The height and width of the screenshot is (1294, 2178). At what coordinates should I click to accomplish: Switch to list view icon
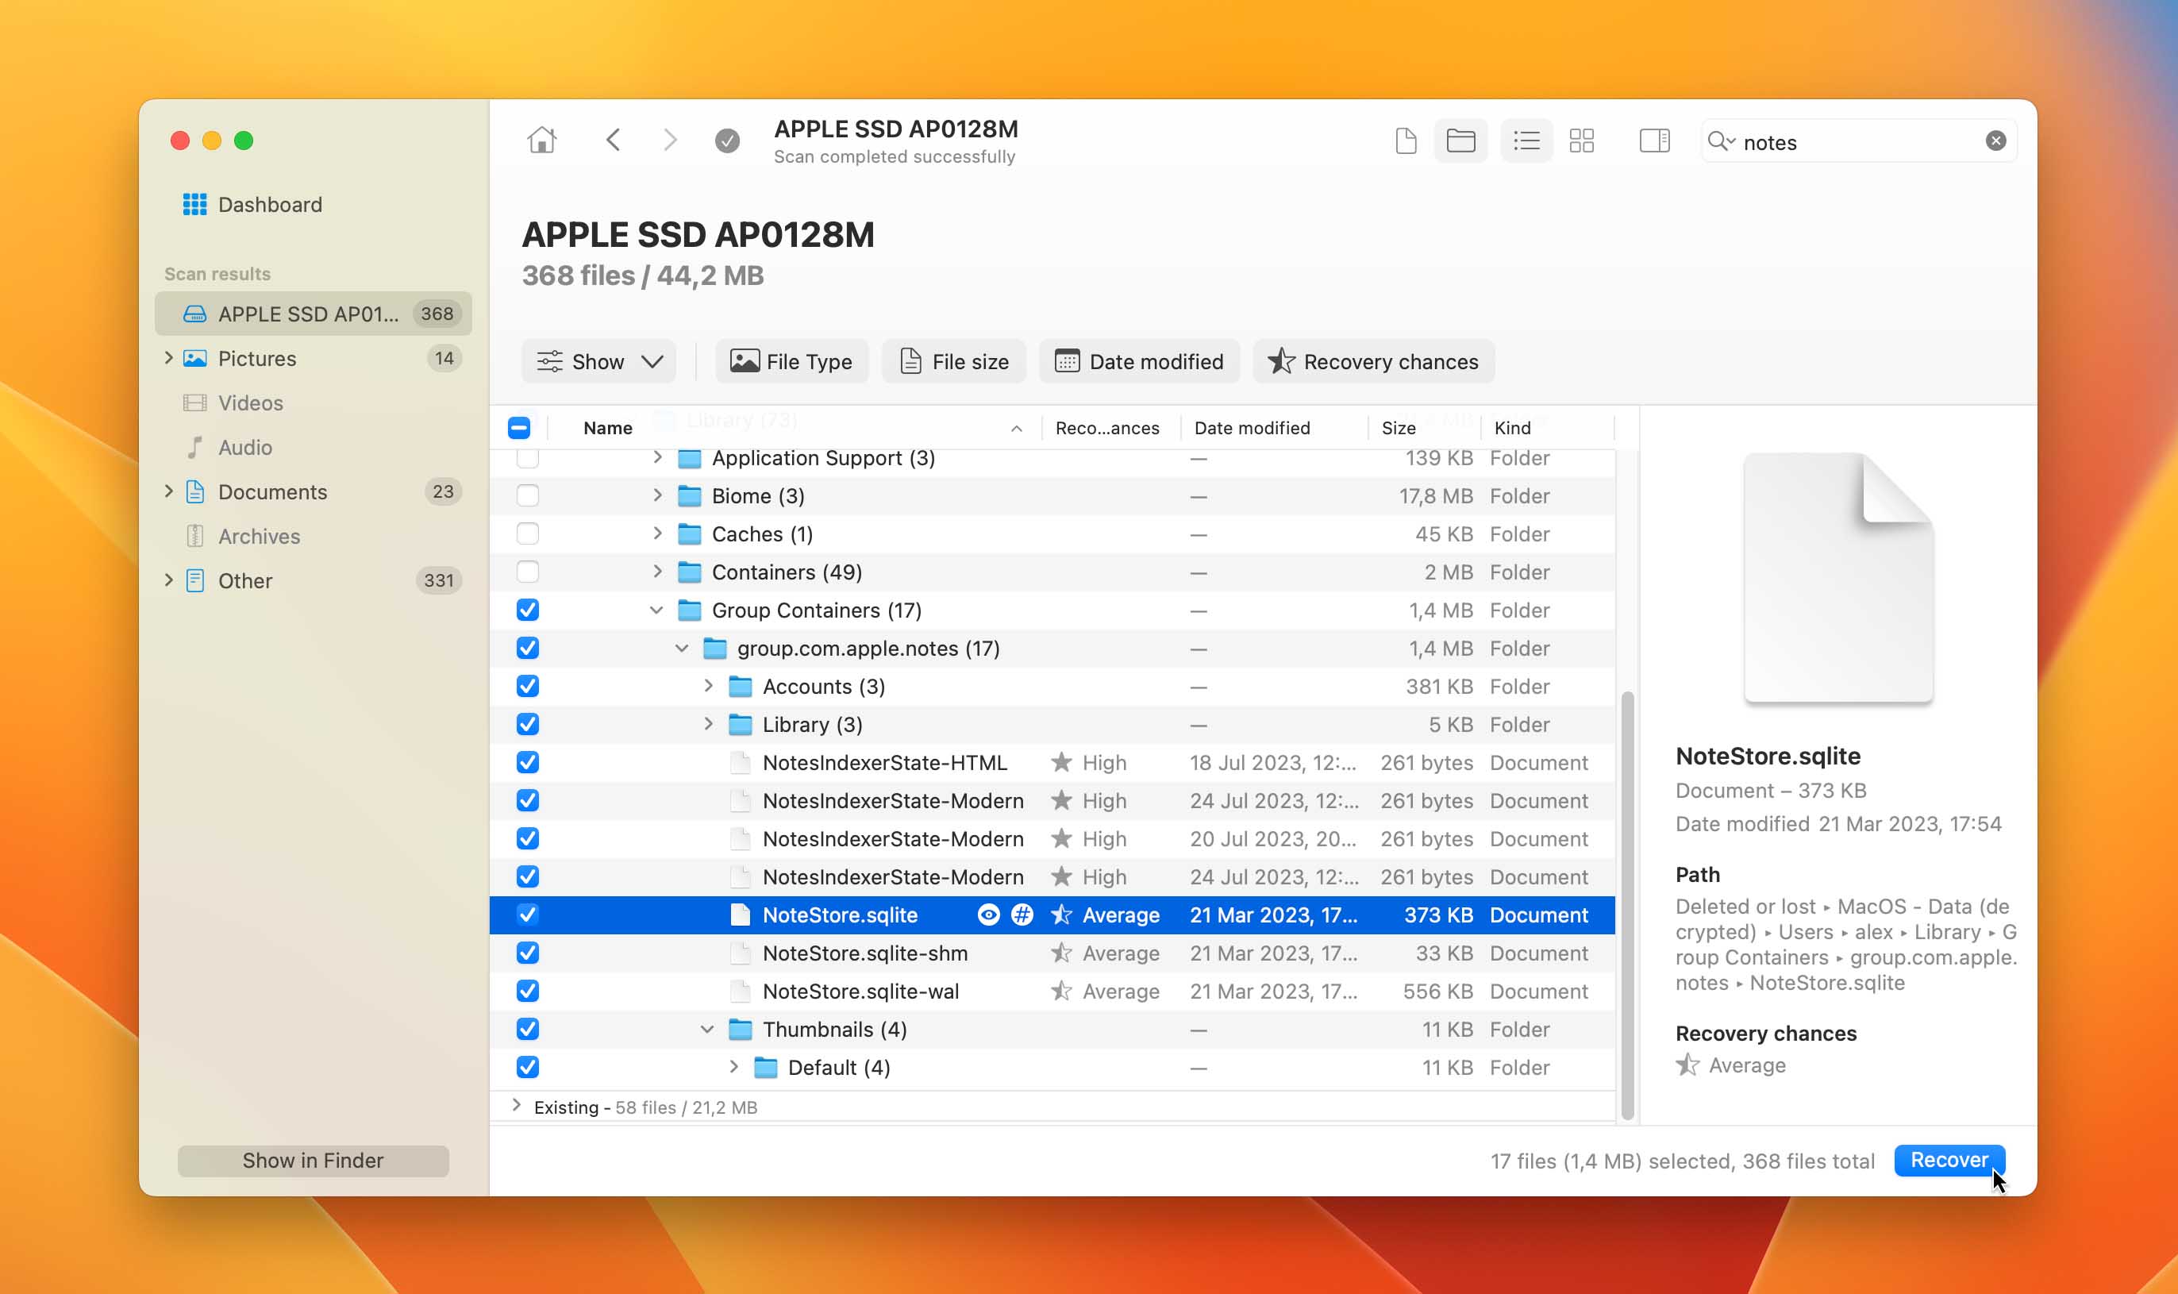pyautogui.click(x=1526, y=141)
